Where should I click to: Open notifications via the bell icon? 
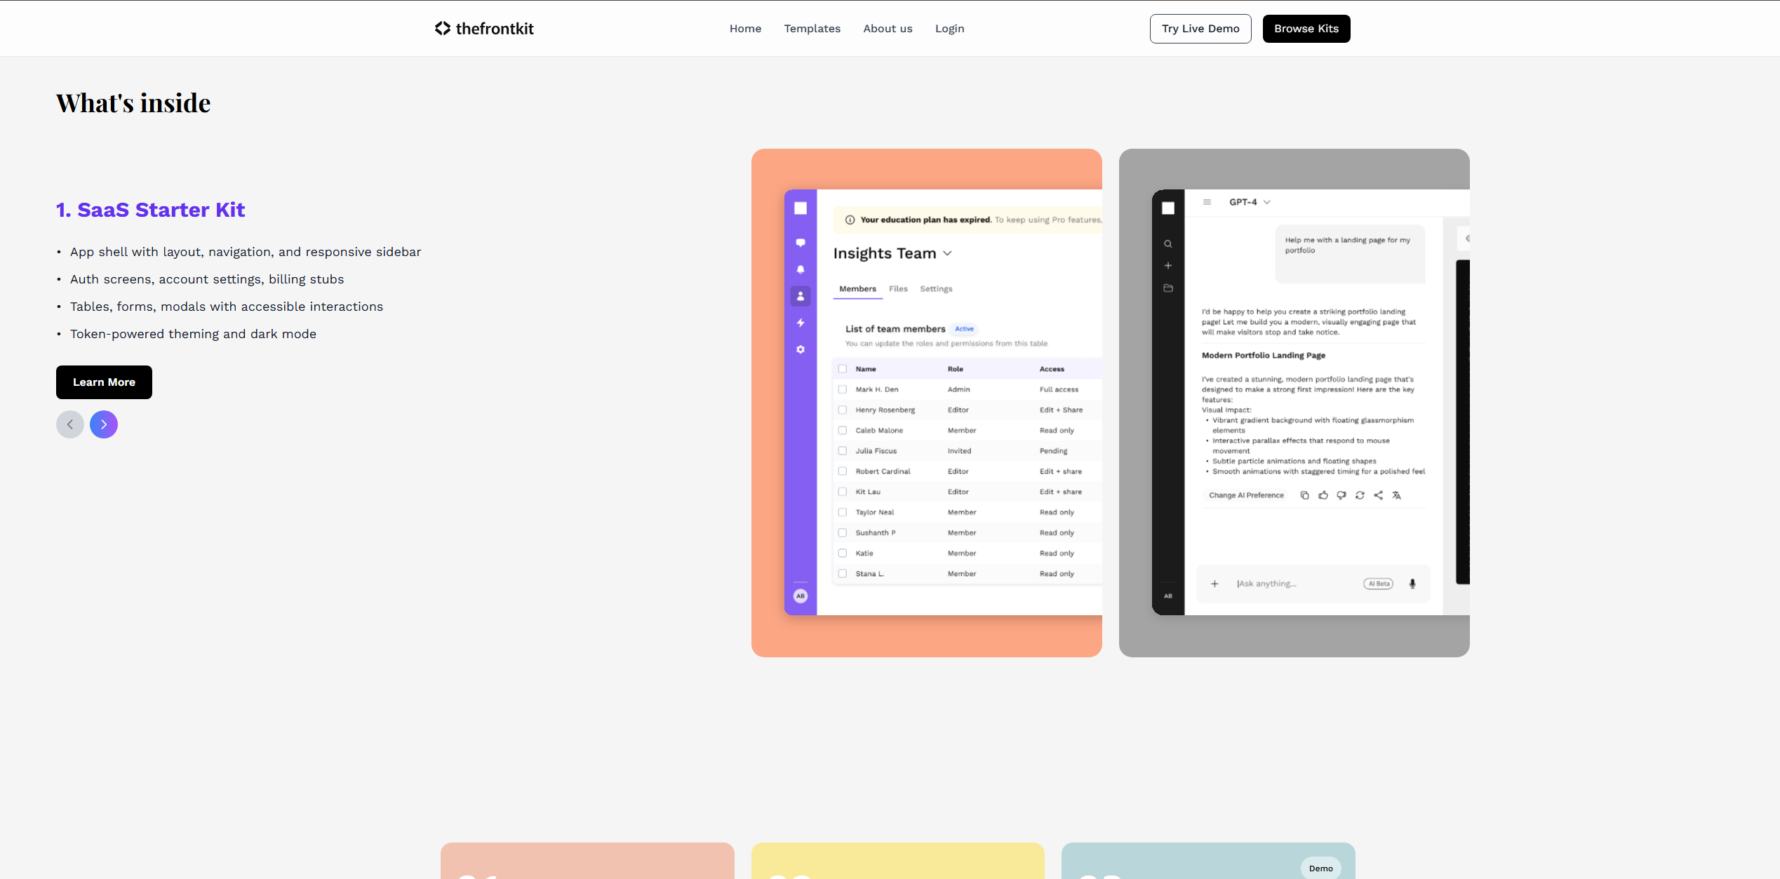pos(800,269)
